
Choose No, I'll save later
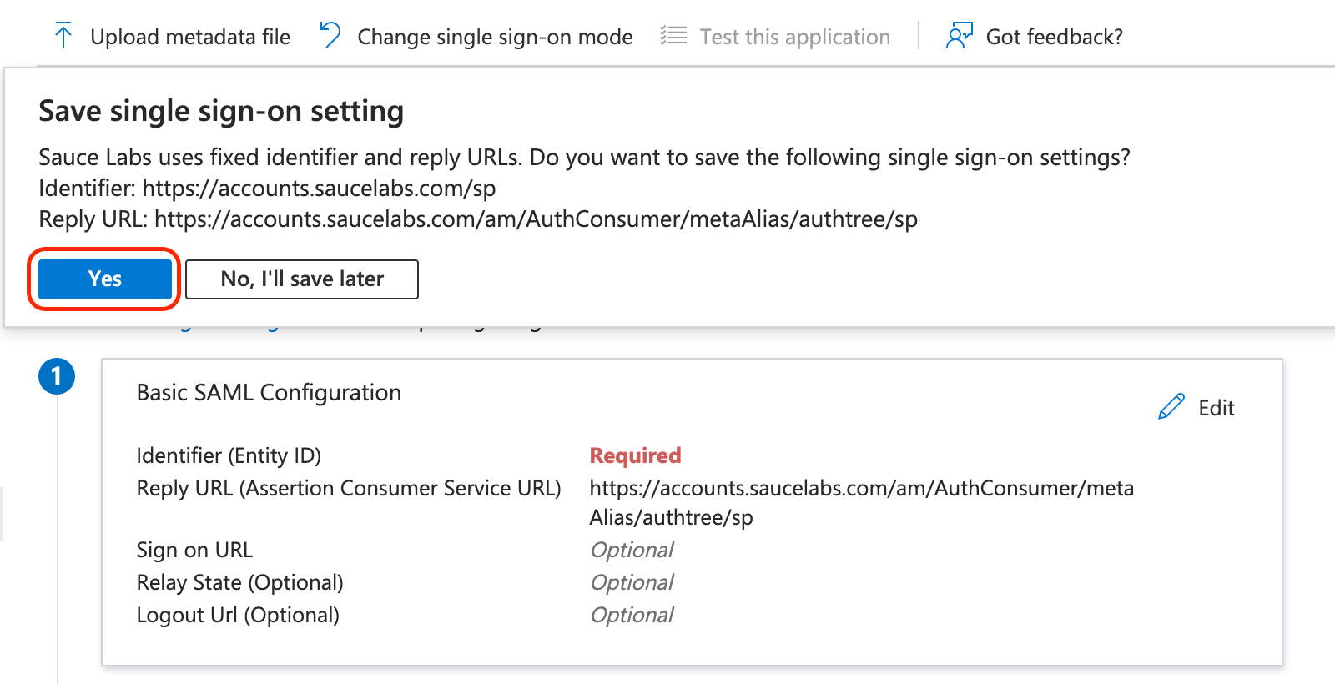(x=301, y=279)
